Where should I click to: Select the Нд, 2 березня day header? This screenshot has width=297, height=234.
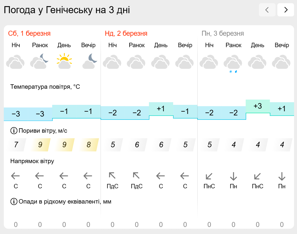(x=126, y=33)
